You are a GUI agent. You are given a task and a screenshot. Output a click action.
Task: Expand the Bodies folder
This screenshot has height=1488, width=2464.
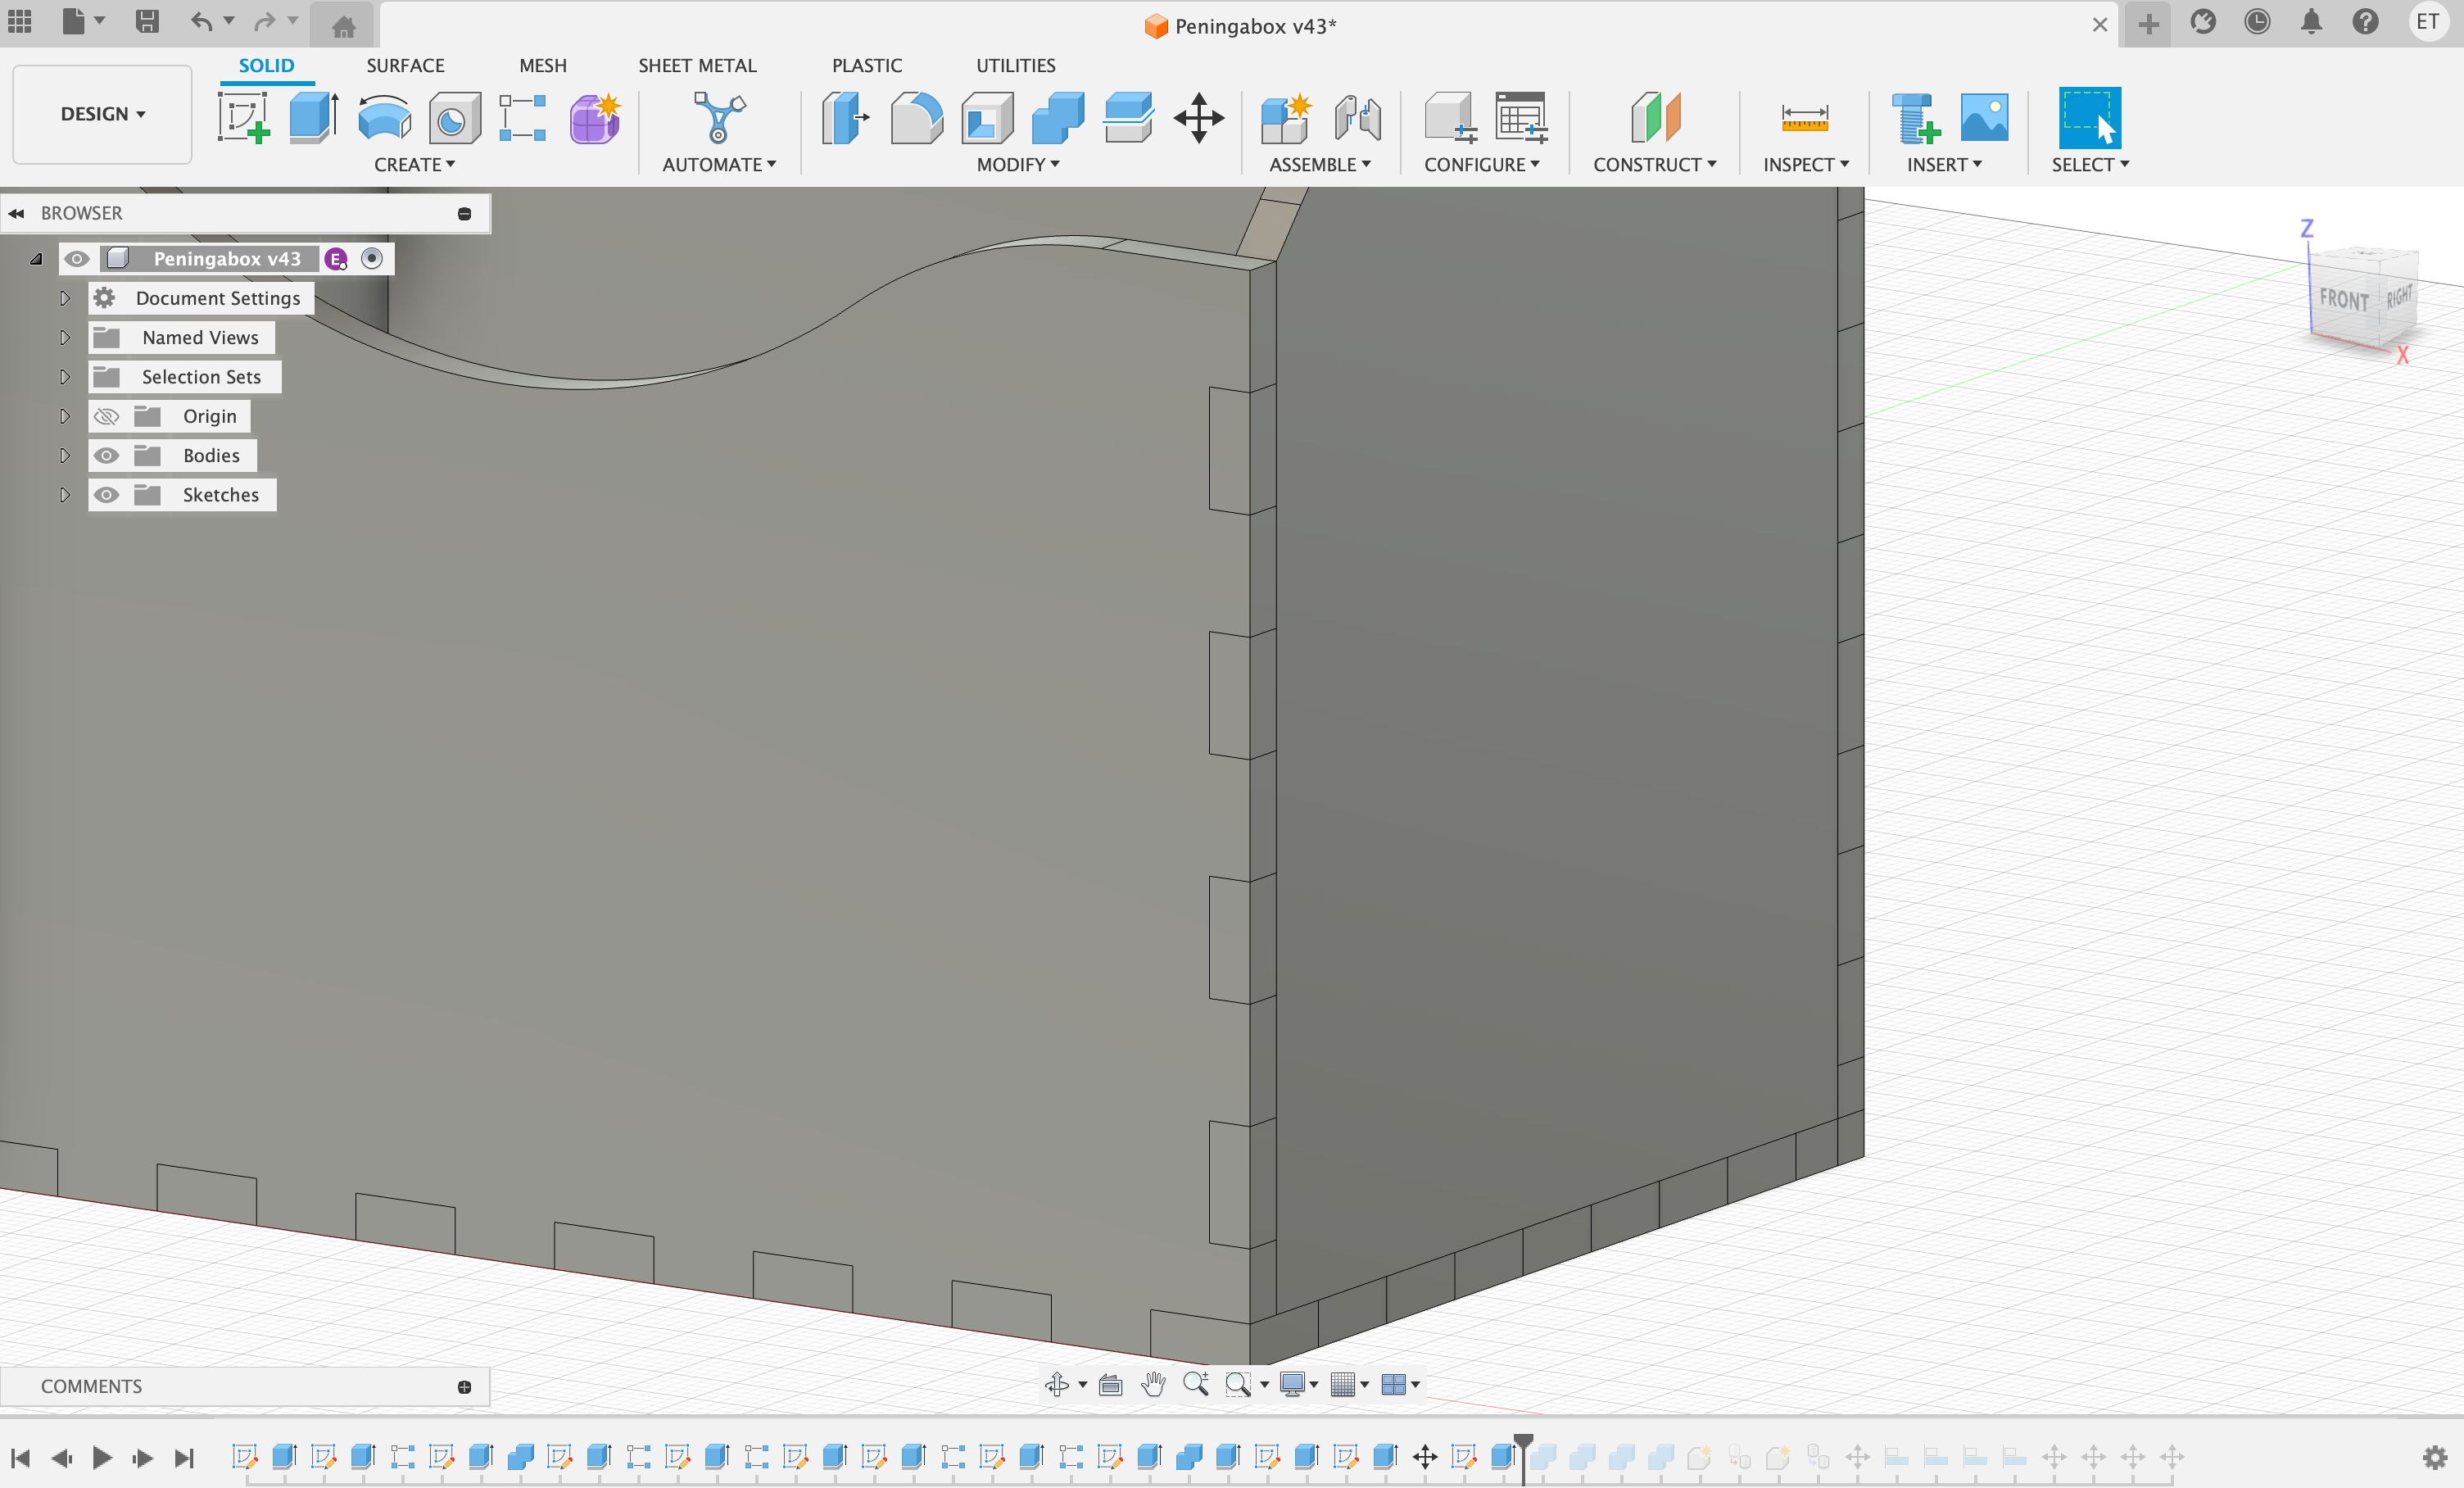click(x=65, y=456)
